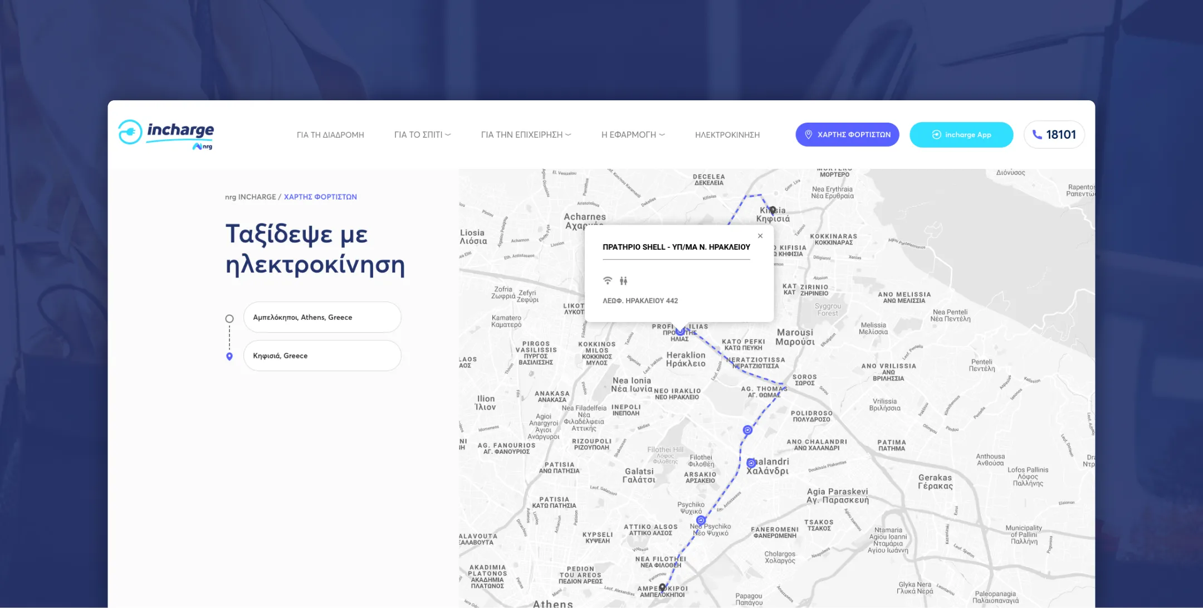This screenshot has height=608, width=1203.
Task: Open the ΗΛΕΚΤΡΟΚΙΝΗΣΗ menu item
Action: pyautogui.click(x=727, y=135)
